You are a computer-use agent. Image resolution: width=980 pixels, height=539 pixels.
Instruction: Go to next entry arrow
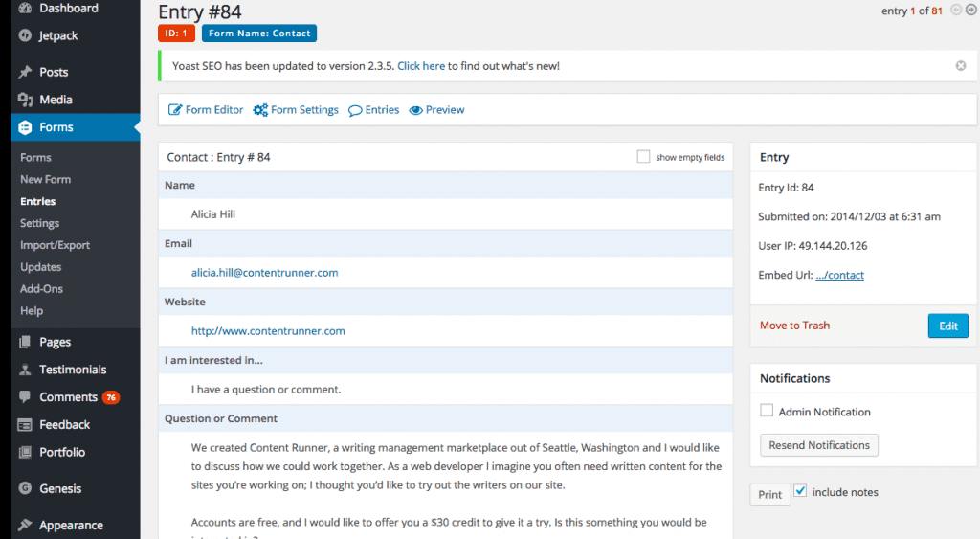(971, 10)
